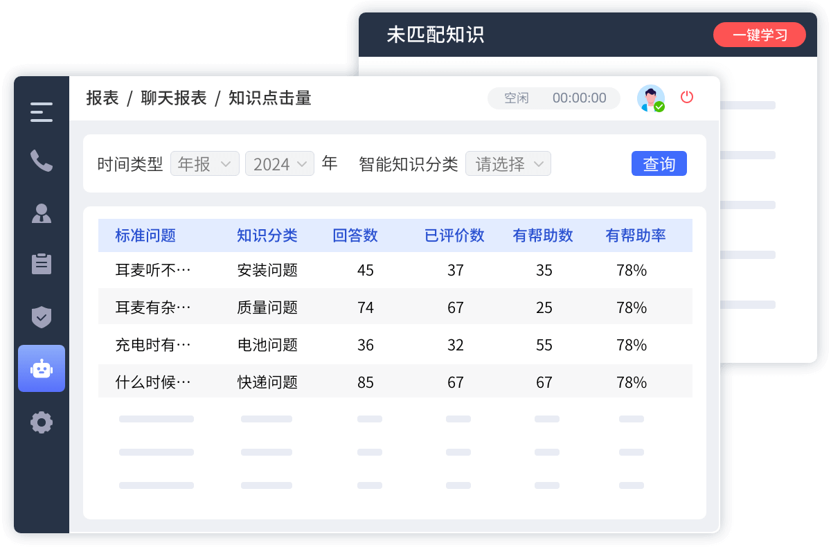Open the phone call icon in sidebar

click(42, 161)
